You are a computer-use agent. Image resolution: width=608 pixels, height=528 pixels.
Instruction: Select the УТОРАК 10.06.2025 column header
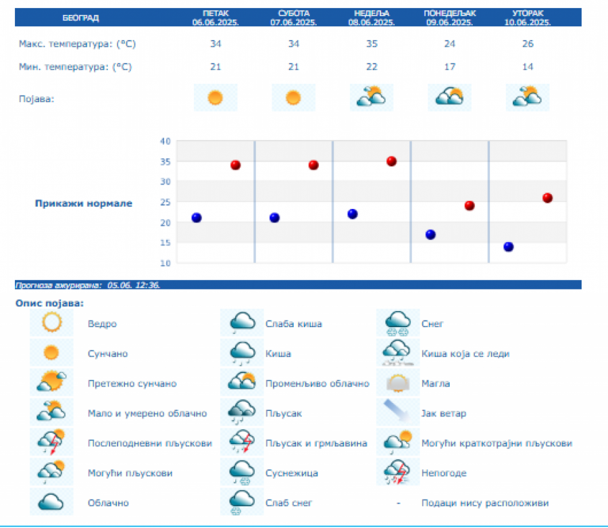coord(527,18)
